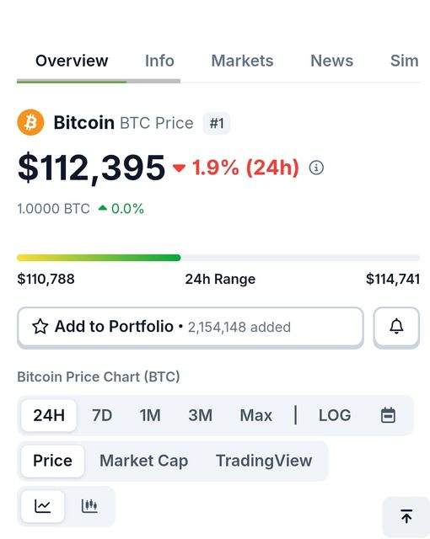Tap the bell price alert icon

point(396,327)
